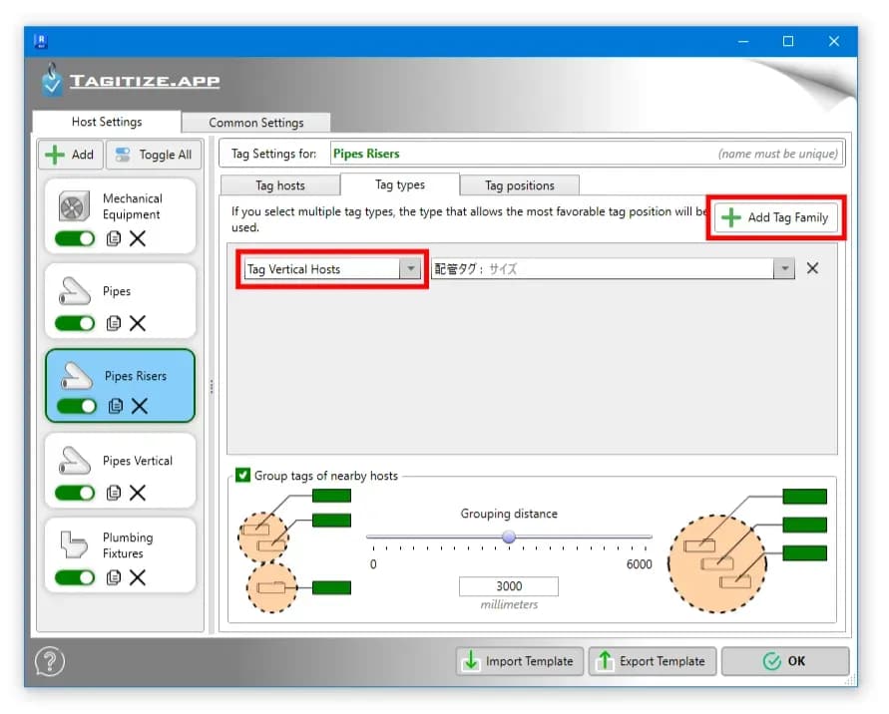Open the Tag positions tab
The width and height of the screenshot is (889, 714).
click(x=520, y=185)
